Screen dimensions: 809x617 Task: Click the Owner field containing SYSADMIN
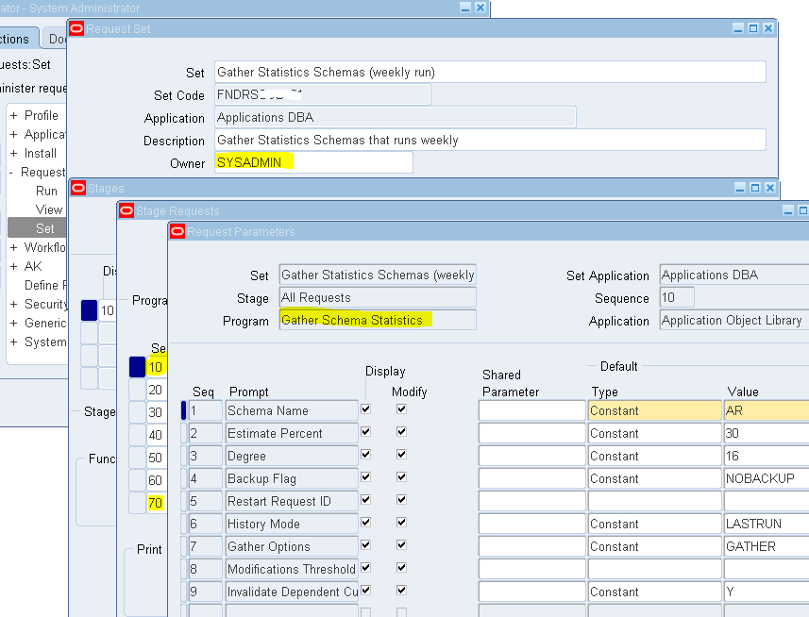point(313,162)
